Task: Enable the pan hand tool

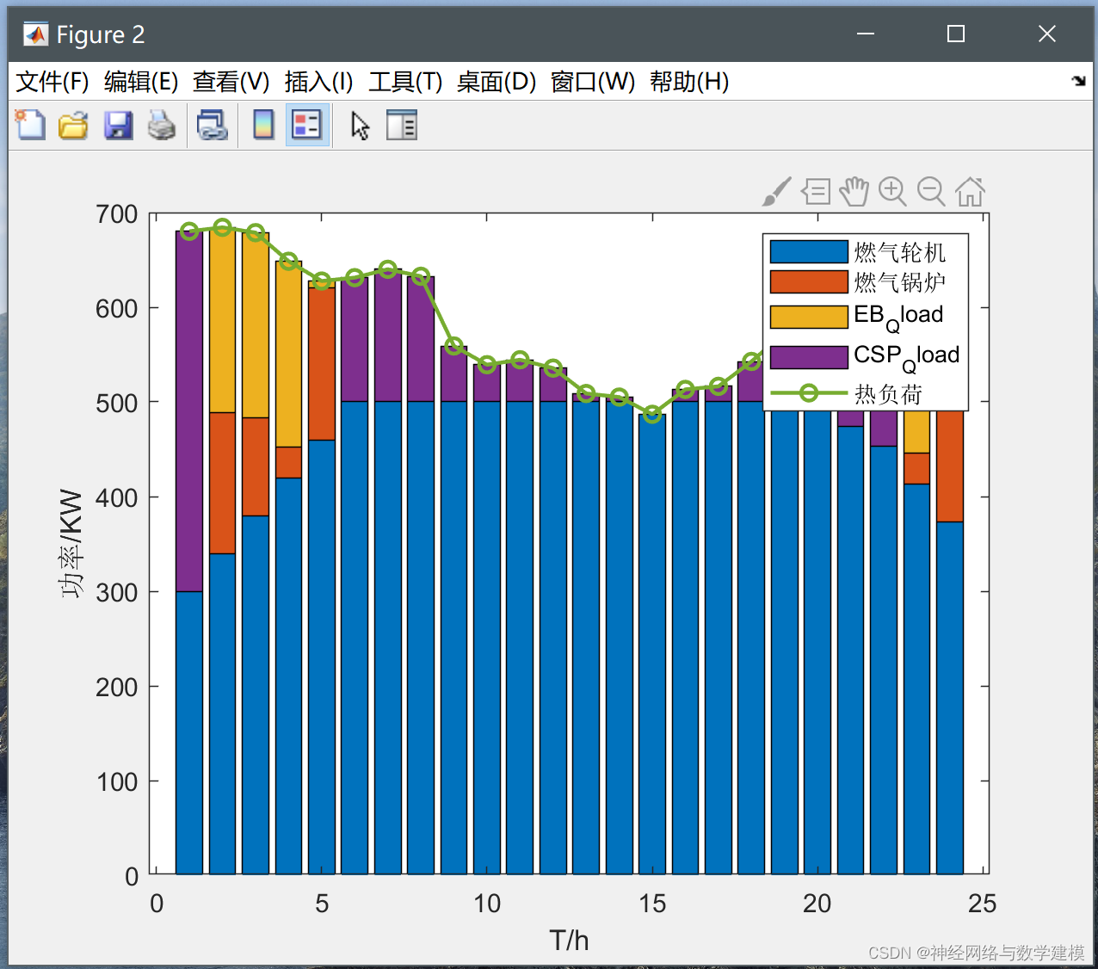Action: tap(854, 192)
